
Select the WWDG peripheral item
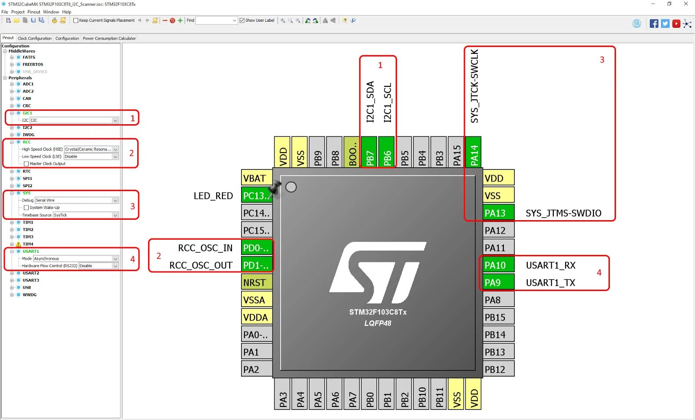point(30,295)
